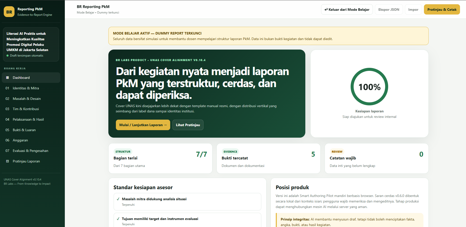
Task: Click RUANG KERJA section label
Action: click(x=15, y=68)
